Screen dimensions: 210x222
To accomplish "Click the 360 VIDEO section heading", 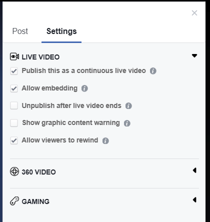I will pos(38,172).
